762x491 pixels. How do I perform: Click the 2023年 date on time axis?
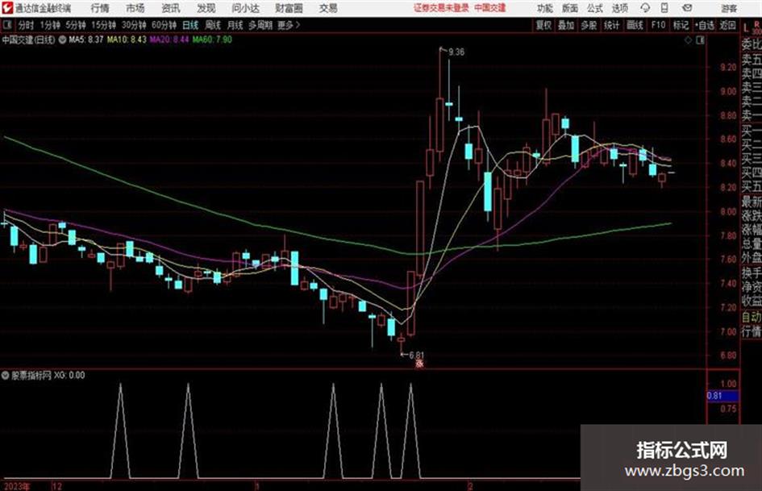pos(17,486)
